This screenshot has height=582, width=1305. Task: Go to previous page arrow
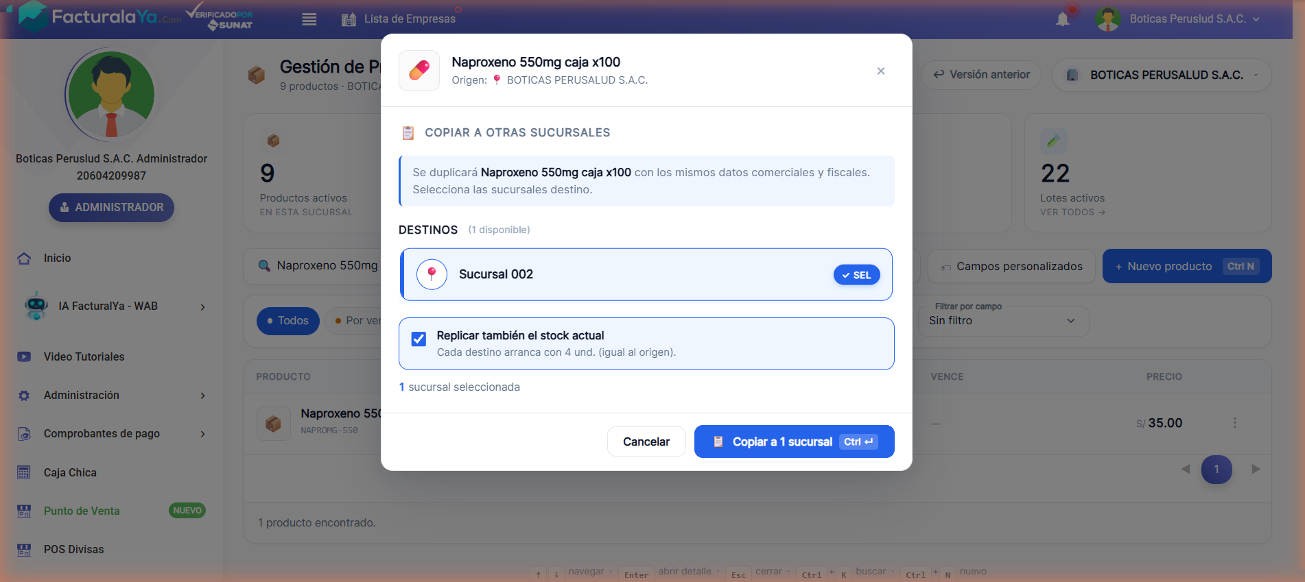pos(1186,469)
